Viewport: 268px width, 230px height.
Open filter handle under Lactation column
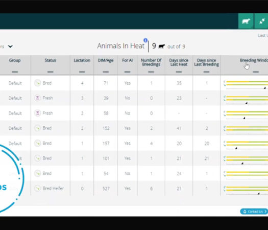[82, 72]
